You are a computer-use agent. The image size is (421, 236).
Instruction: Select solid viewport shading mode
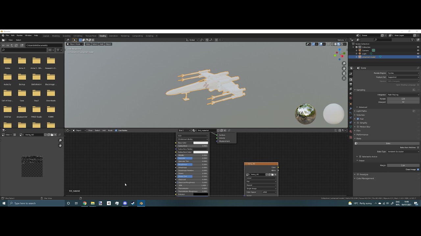tap(335, 44)
